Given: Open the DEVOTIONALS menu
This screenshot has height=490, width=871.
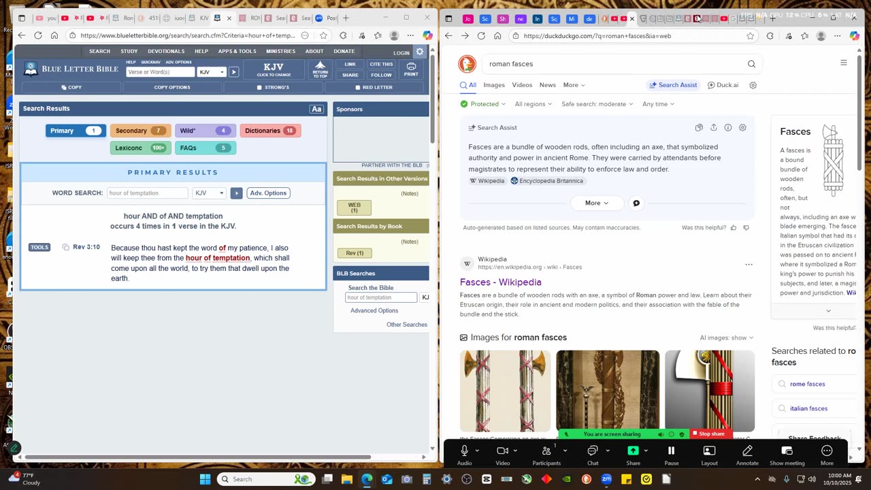Looking at the screenshot, I should (166, 52).
